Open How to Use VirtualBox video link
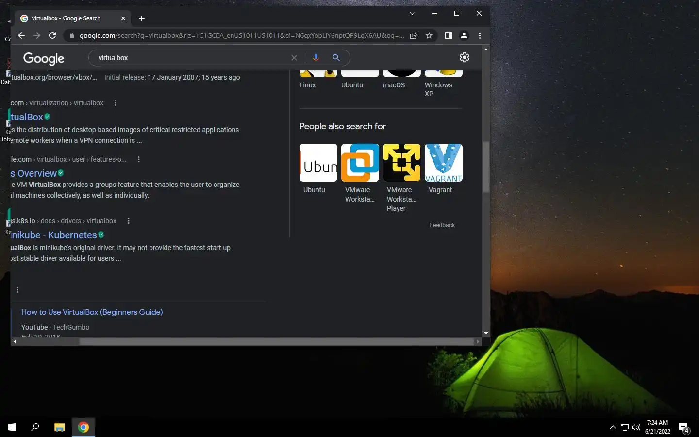This screenshot has height=437, width=699. pyautogui.click(x=92, y=312)
